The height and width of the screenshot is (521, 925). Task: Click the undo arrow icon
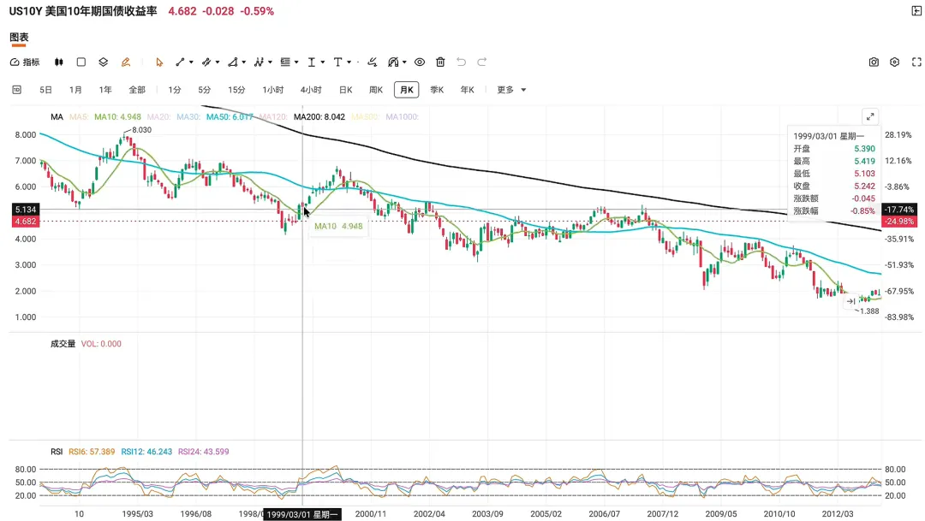[x=462, y=62]
